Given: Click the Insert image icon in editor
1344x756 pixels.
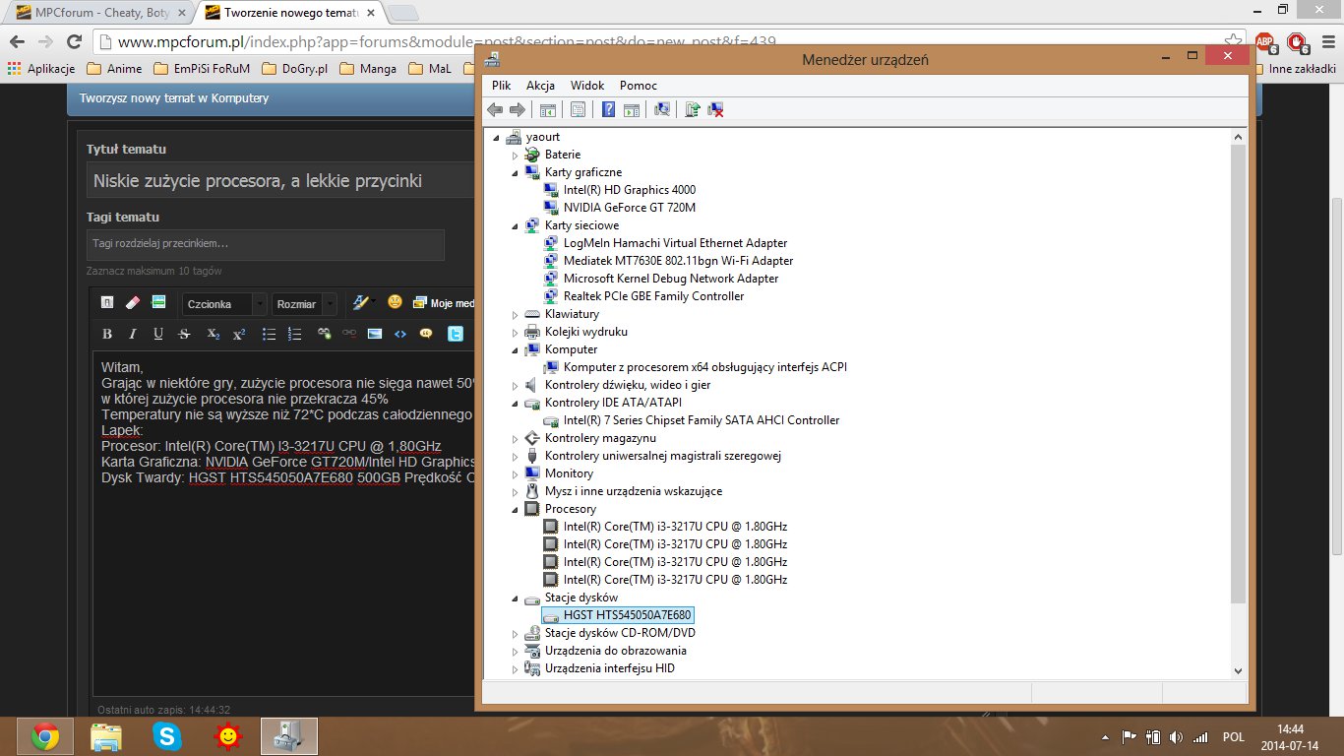Looking at the screenshot, I should pos(375,334).
